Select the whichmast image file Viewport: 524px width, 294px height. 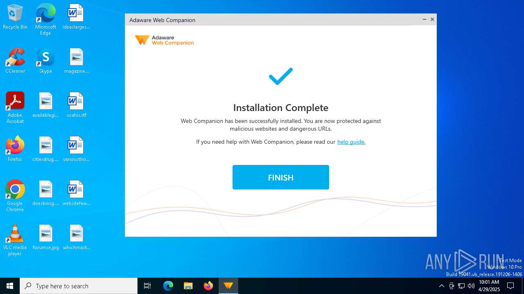76,238
